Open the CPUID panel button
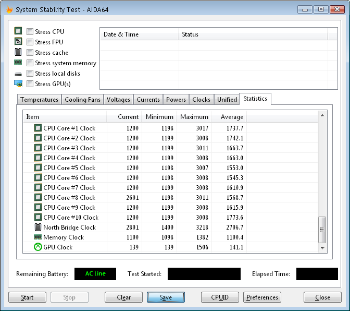This screenshot has width=350, height=311. [220, 297]
